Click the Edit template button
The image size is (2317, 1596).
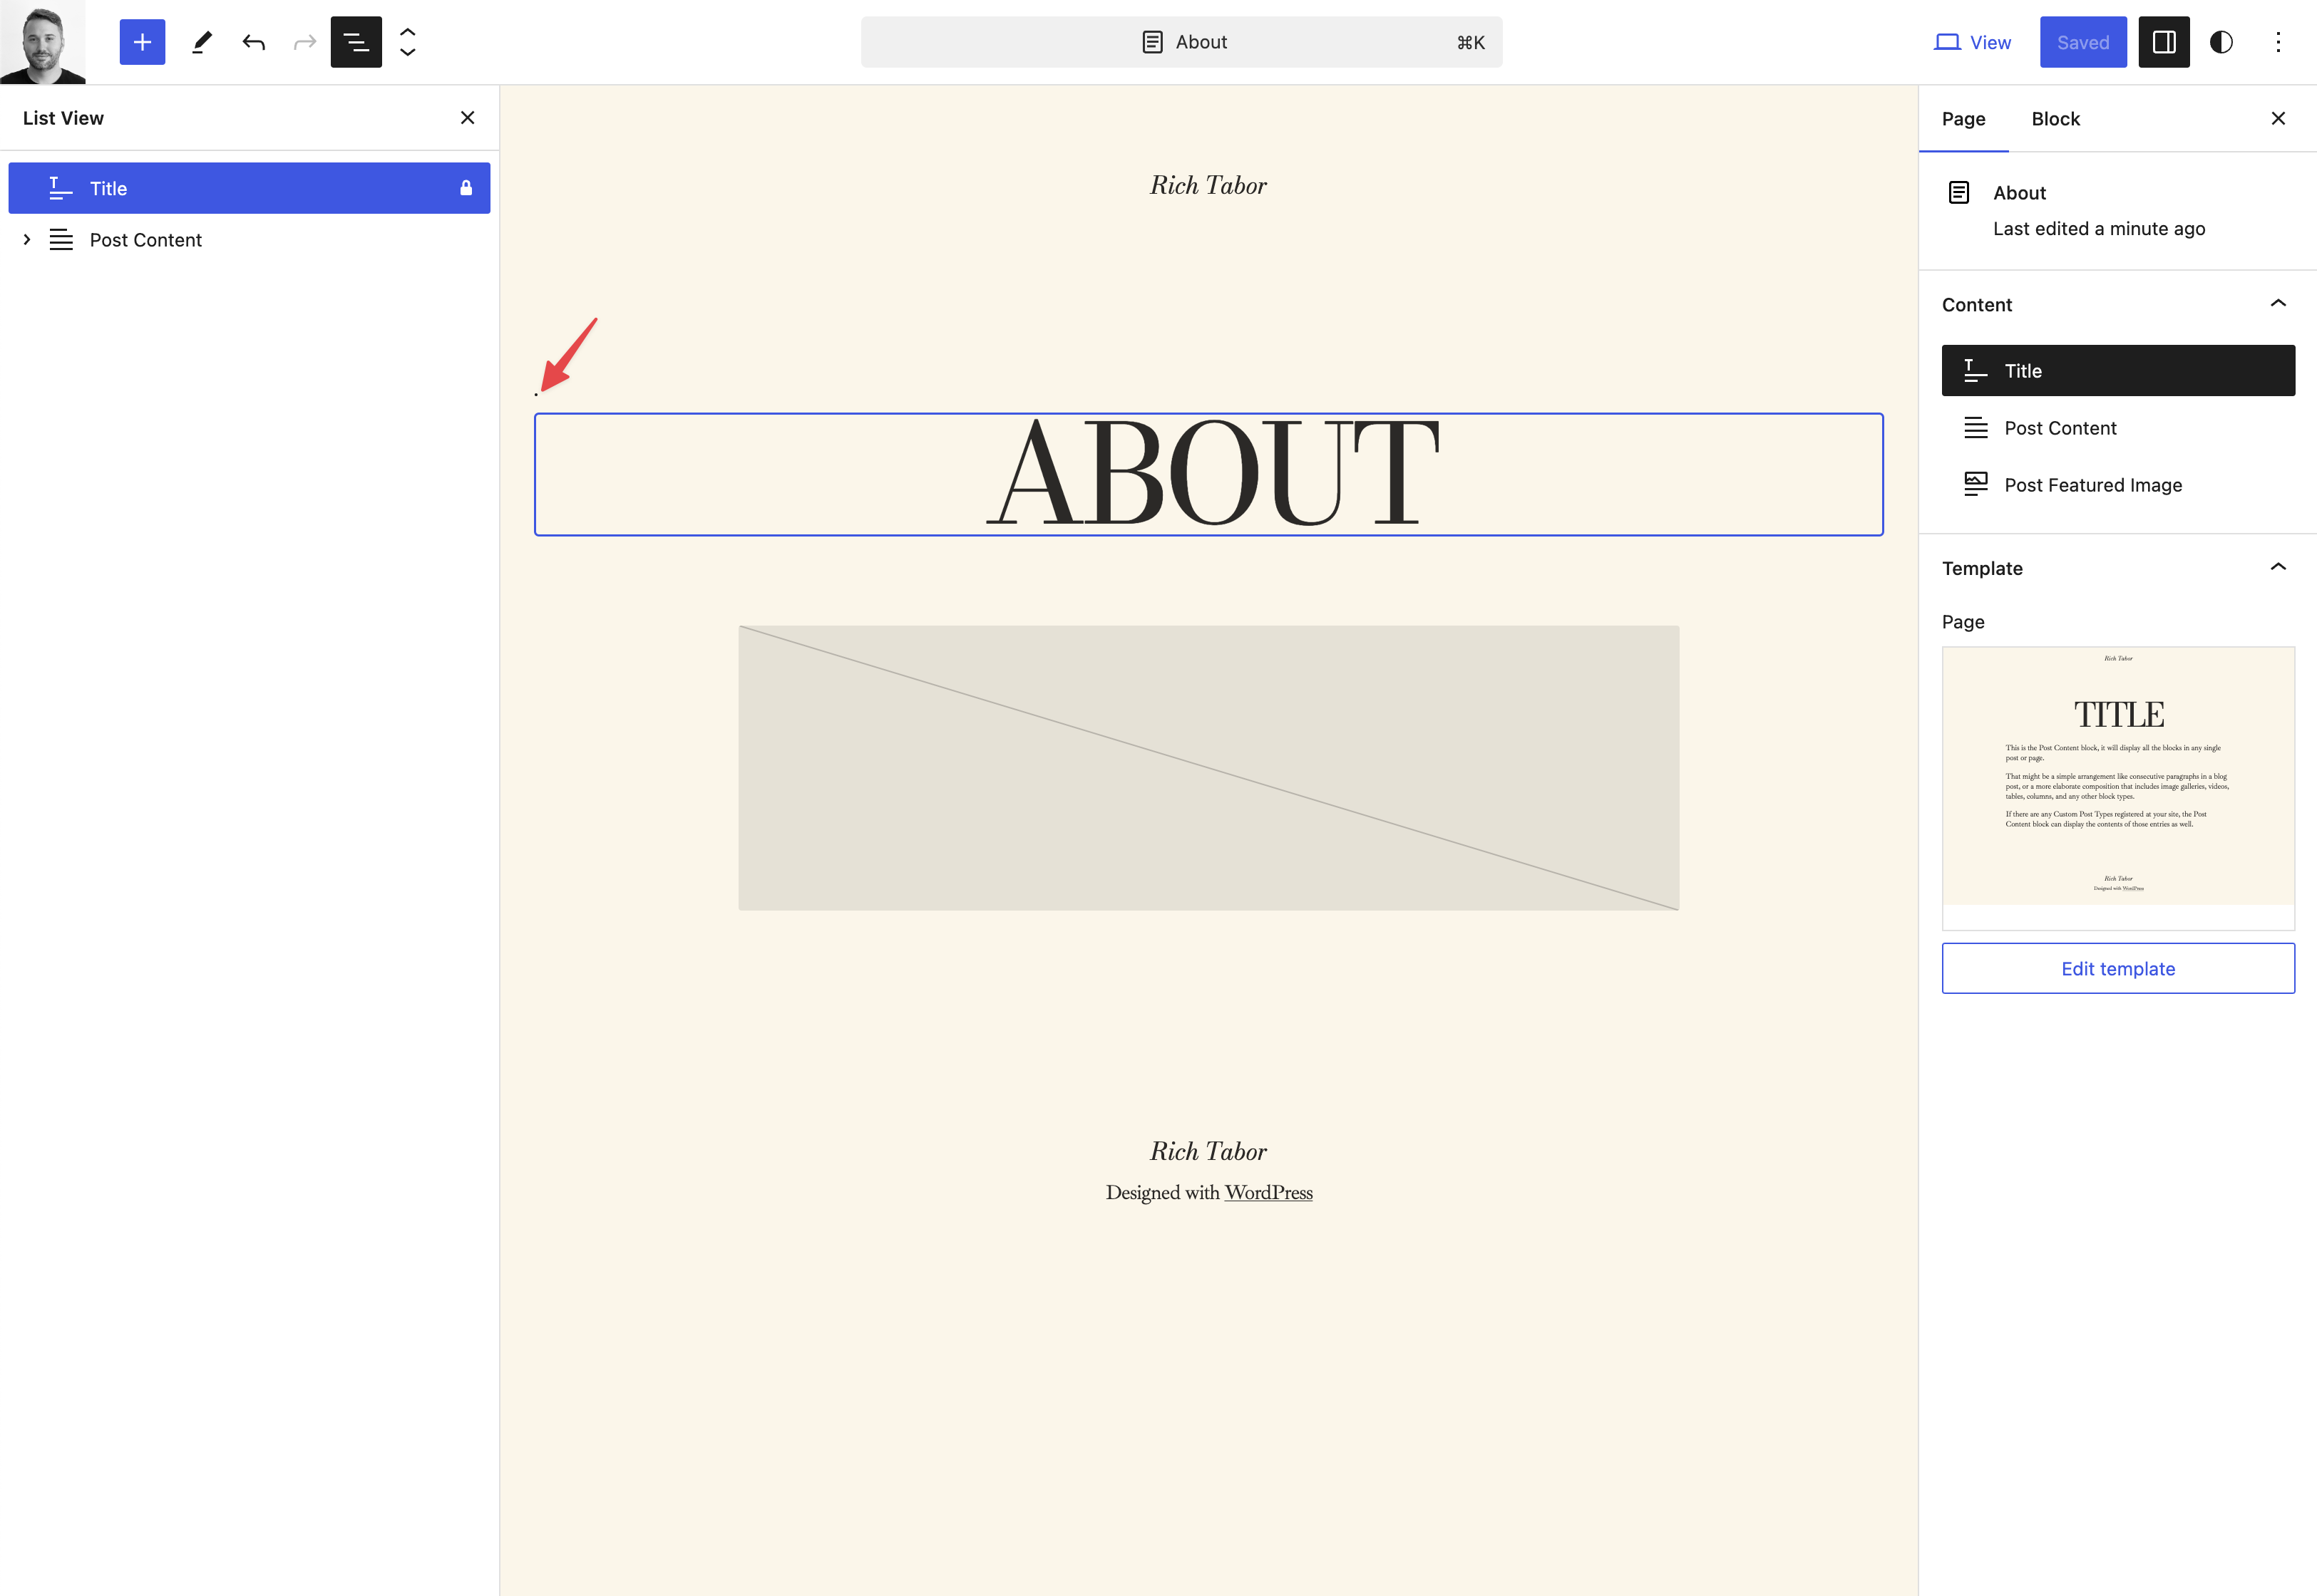[2118, 968]
